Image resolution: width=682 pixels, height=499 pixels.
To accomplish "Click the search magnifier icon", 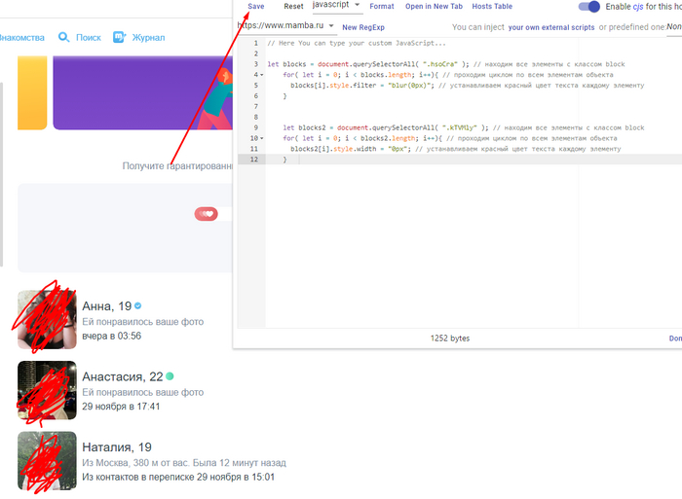I will point(64,37).
